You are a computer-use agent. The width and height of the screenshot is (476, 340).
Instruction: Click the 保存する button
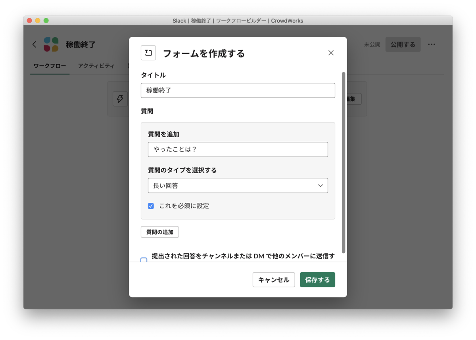pyautogui.click(x=317, y=280)
